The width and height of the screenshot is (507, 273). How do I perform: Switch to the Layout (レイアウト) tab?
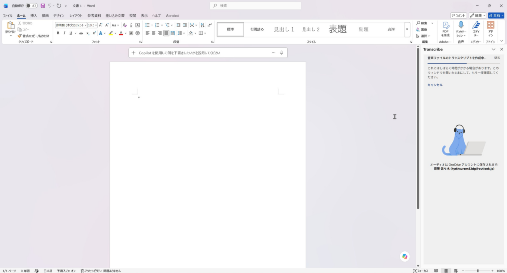click(76, 15)
